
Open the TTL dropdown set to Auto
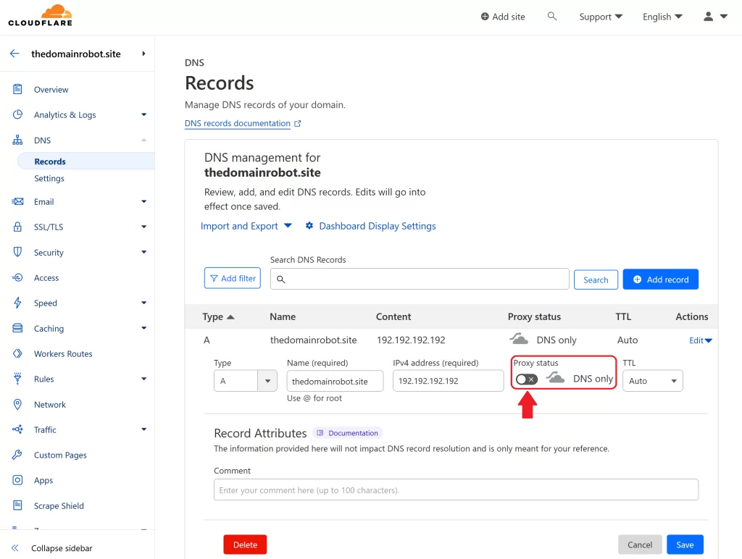pos(652,380)
